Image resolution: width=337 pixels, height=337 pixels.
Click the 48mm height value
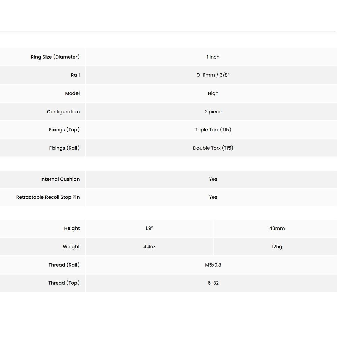point(277,228)
